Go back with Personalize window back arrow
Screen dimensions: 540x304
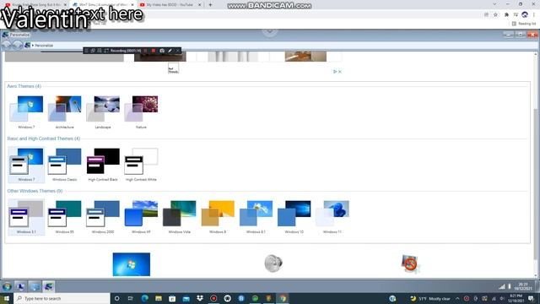(x=7, y=45)
